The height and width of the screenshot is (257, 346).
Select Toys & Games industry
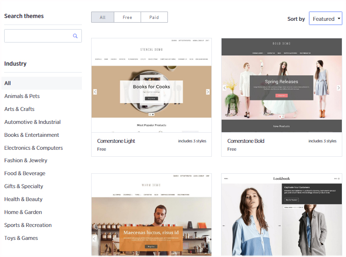(x=21, y=238)
